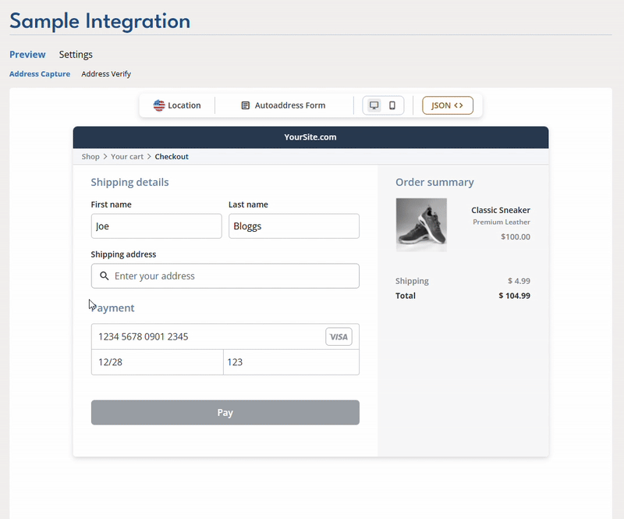Focus the Enter your address field
The height and width of the screenshot is (519, 624).
tap(225, 275)
